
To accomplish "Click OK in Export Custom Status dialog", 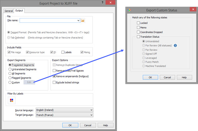I will (x=150, y=77).
